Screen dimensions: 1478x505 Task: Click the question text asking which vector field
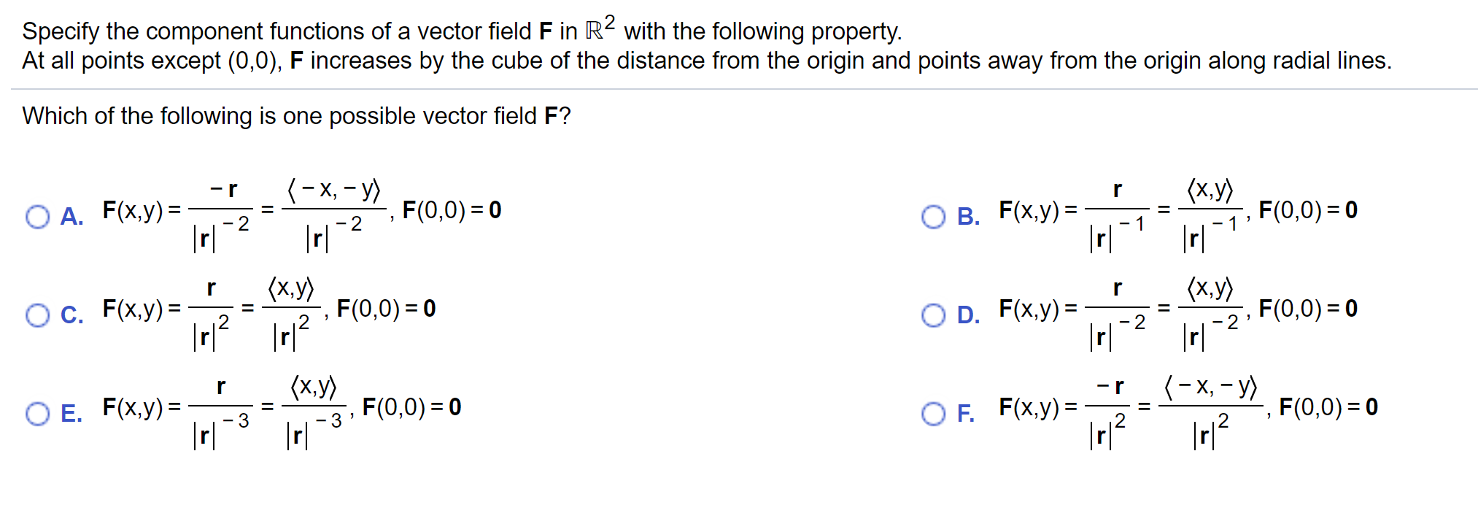coord(295,116)
